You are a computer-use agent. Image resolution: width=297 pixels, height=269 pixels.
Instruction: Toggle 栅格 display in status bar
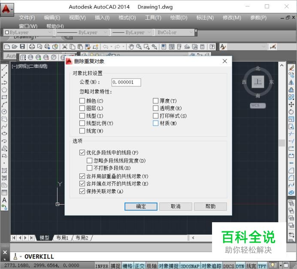coord(127,266)
